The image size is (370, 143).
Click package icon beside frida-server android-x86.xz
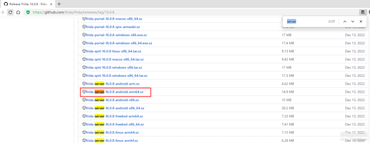84,100
